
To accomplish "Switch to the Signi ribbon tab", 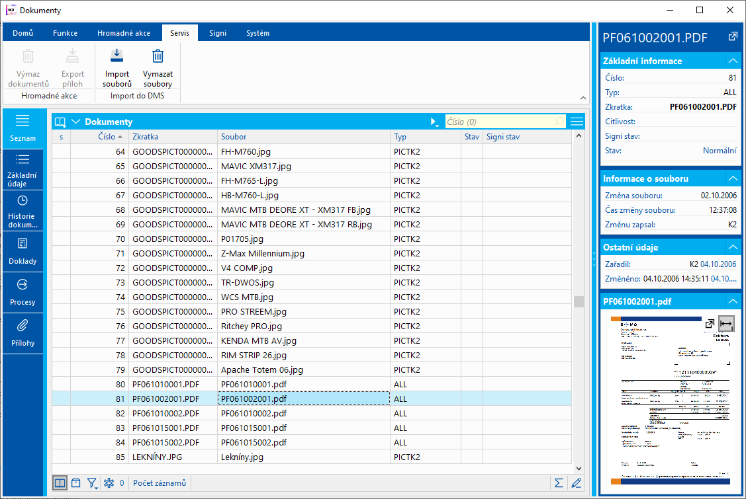I will click(218, 33).
